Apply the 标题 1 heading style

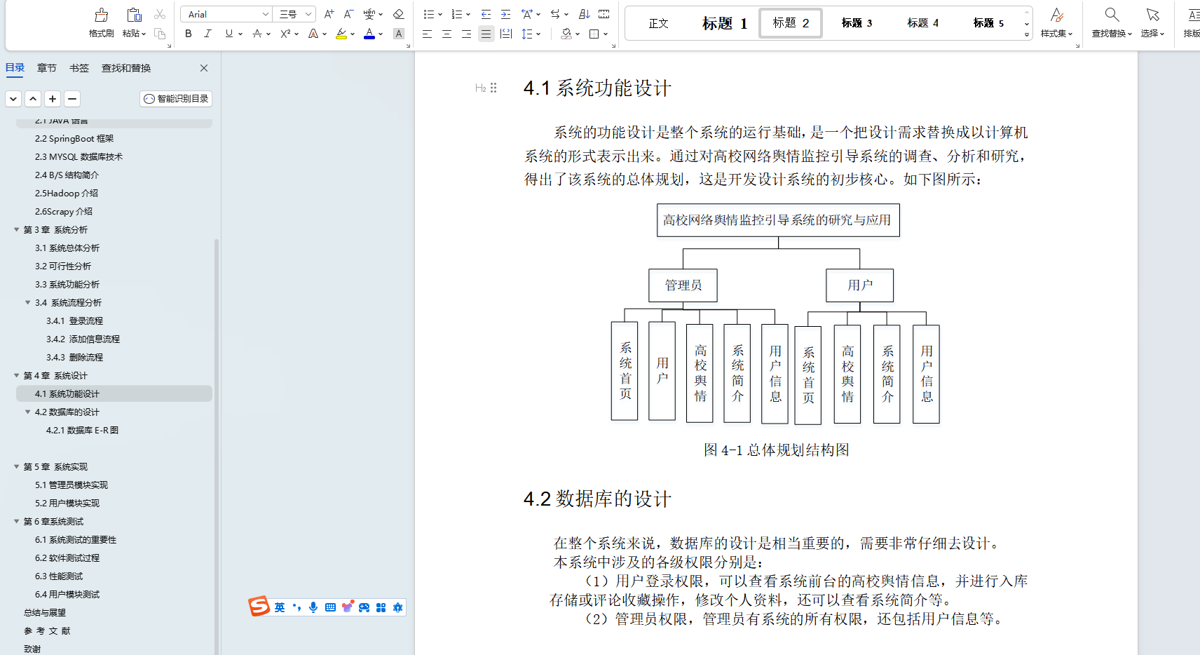coord(725,22)
